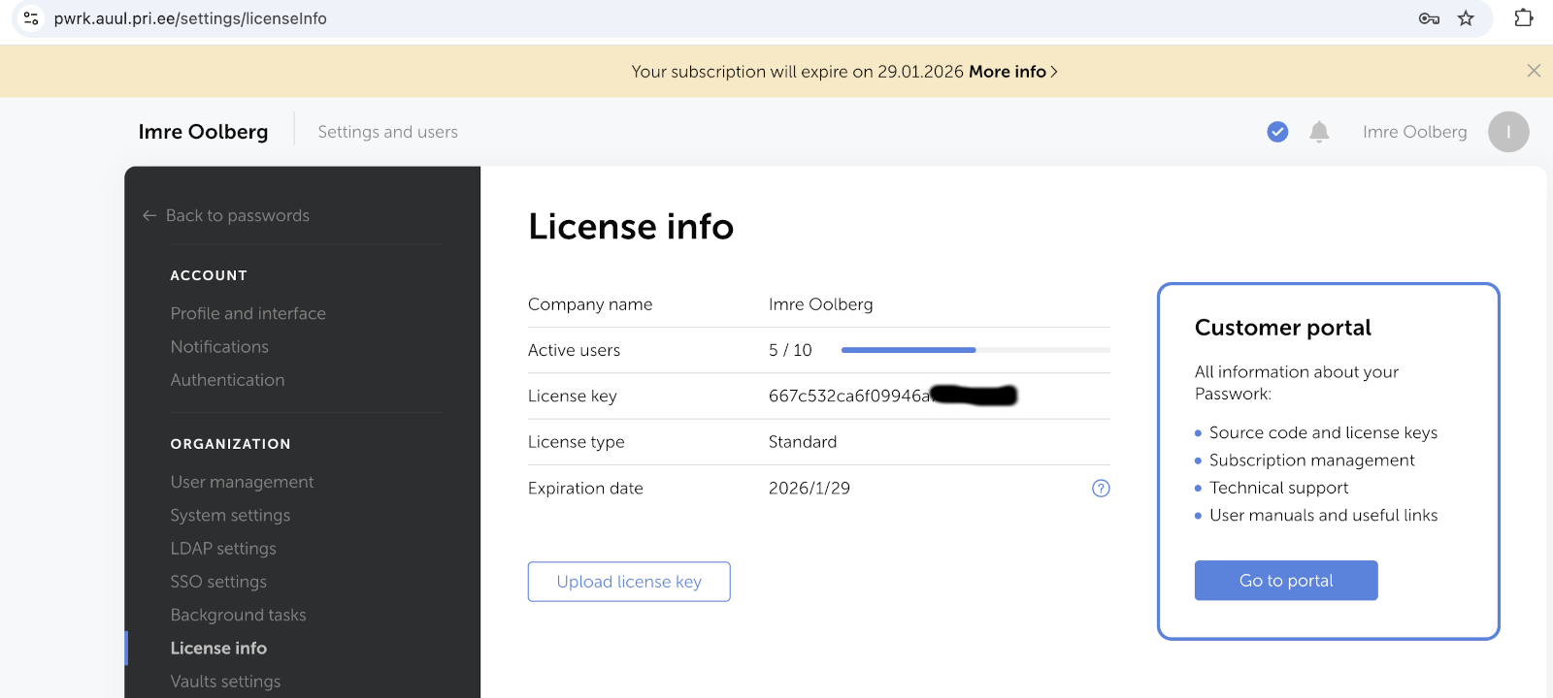Click the site information icon by the URL
This screenshot has width=1553, height=698.
31,18
